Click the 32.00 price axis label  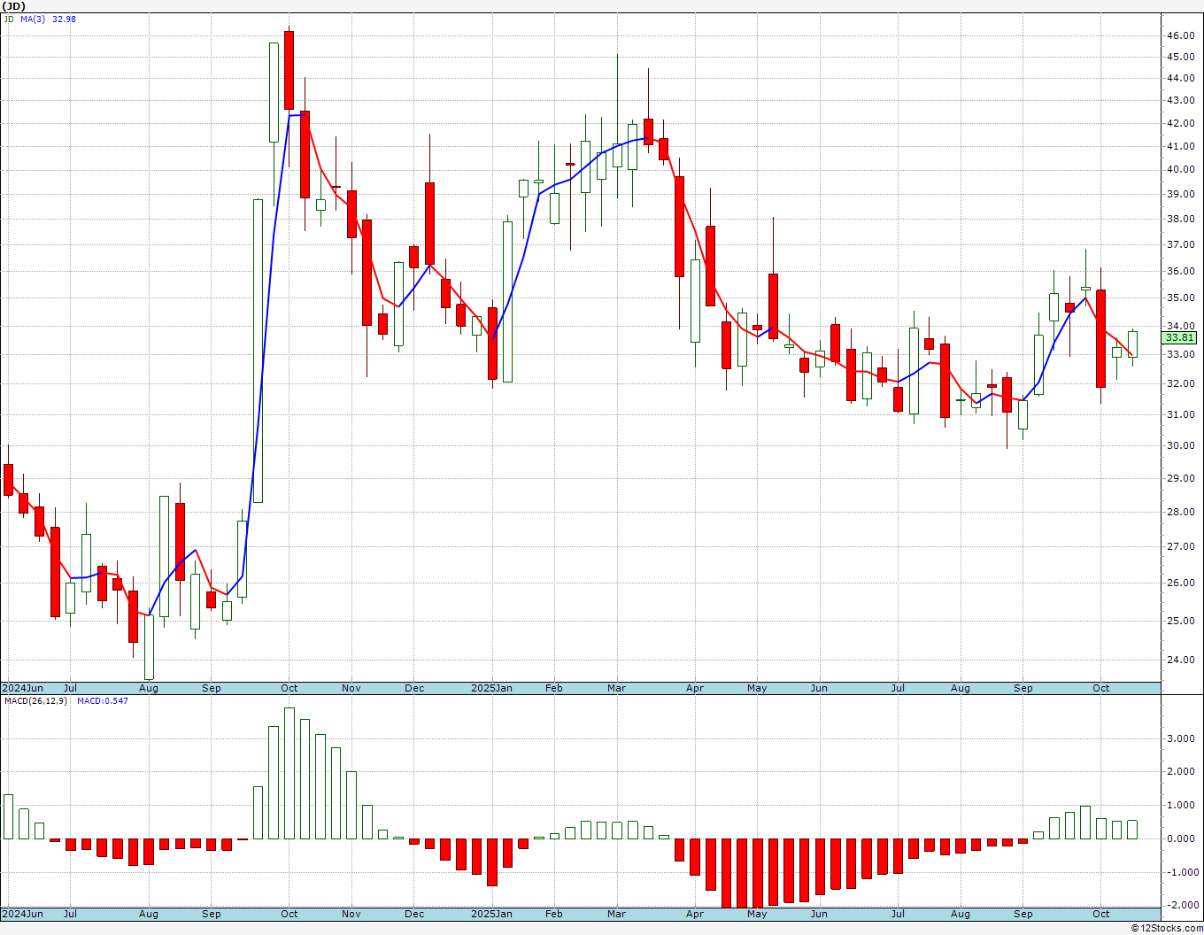(1180, 384)
